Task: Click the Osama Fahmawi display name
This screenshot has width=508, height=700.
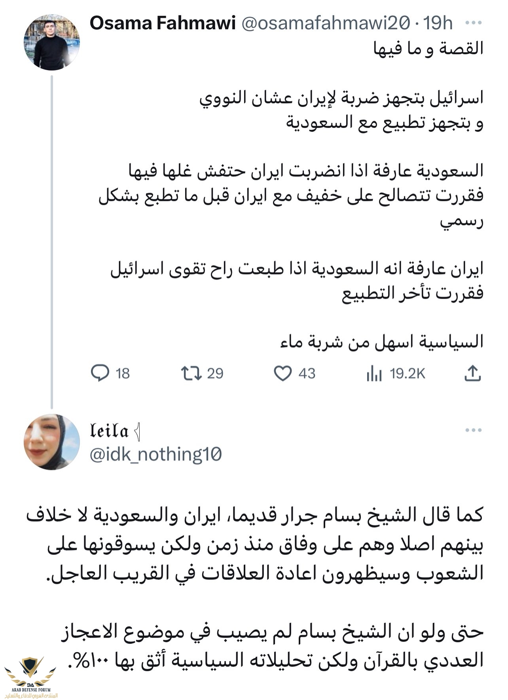Action: (x=163, y=23)
